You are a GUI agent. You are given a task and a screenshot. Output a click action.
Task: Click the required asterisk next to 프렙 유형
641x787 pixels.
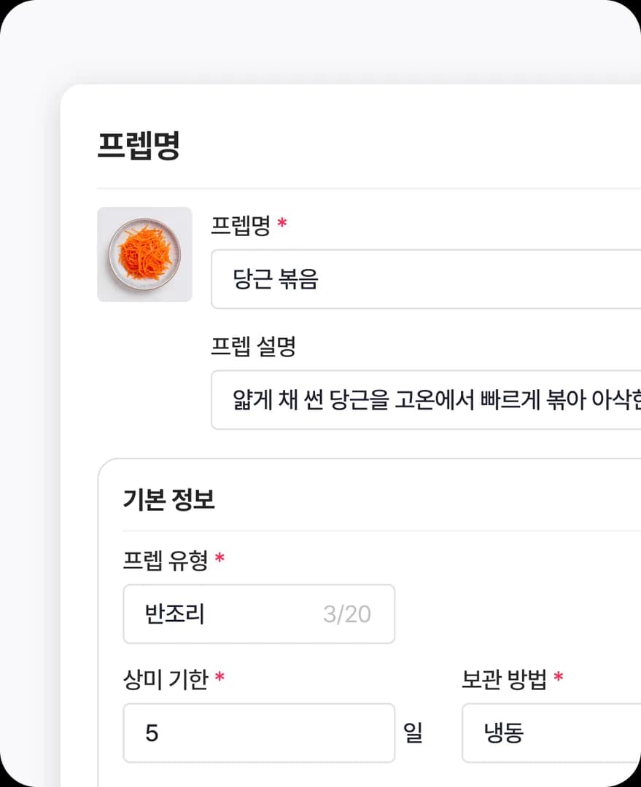tap(220, 560)
